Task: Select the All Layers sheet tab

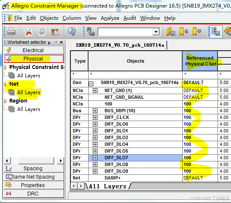Action: (x=108, y=186)
